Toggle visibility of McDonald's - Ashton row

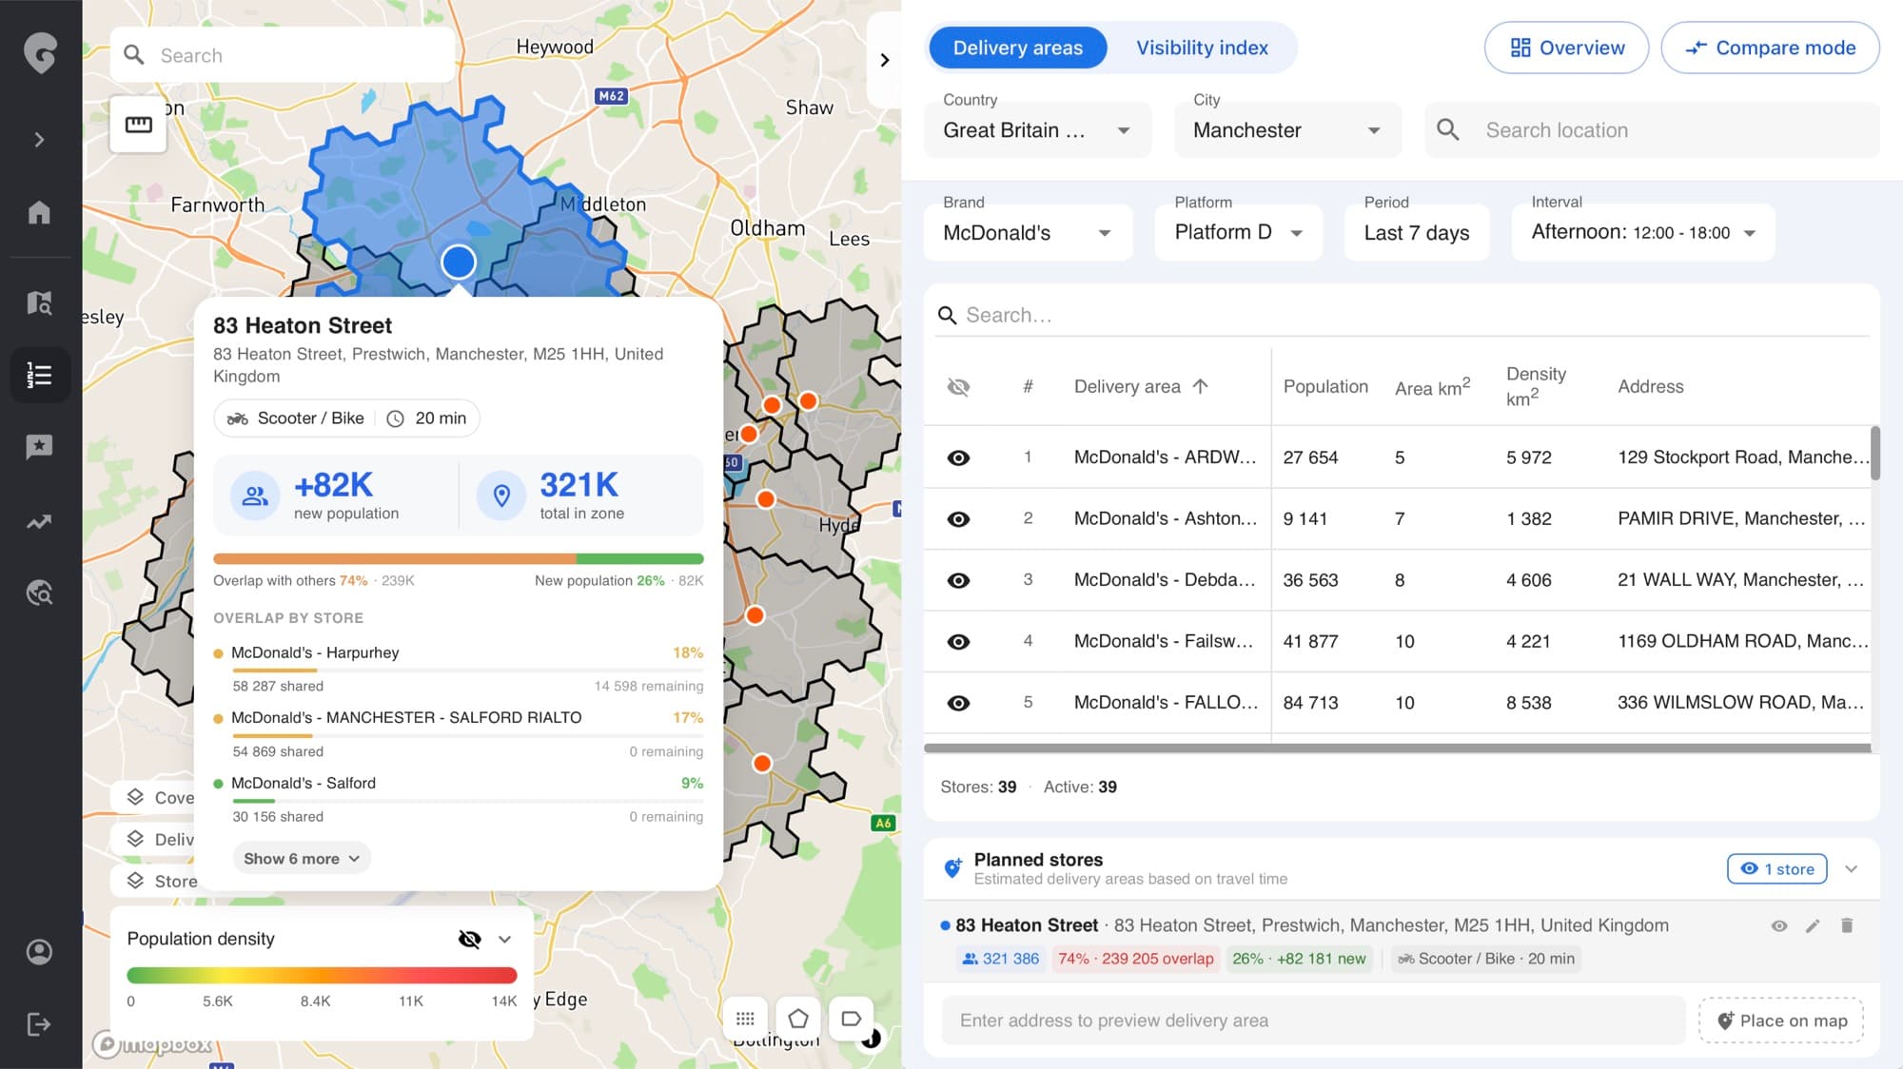click(x=958, y=518)
